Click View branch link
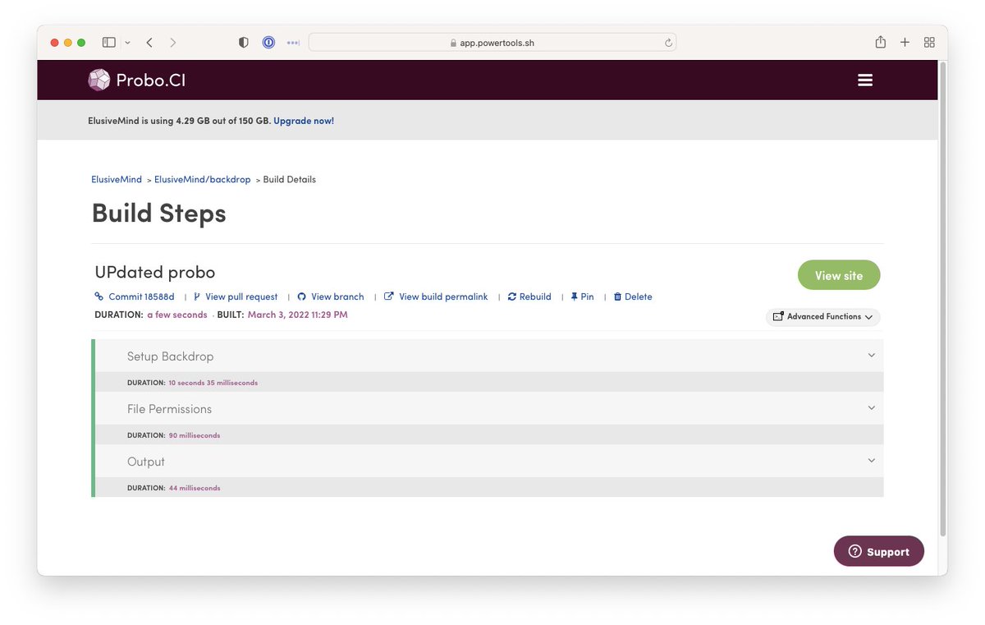 [337, 296]
